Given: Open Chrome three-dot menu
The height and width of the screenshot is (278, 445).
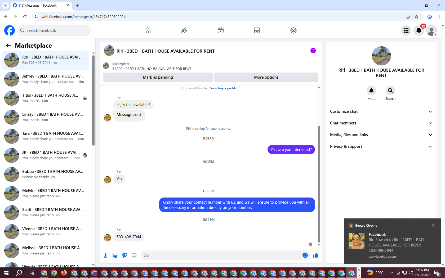Looking at the screenshot, I should pos(439,17).
